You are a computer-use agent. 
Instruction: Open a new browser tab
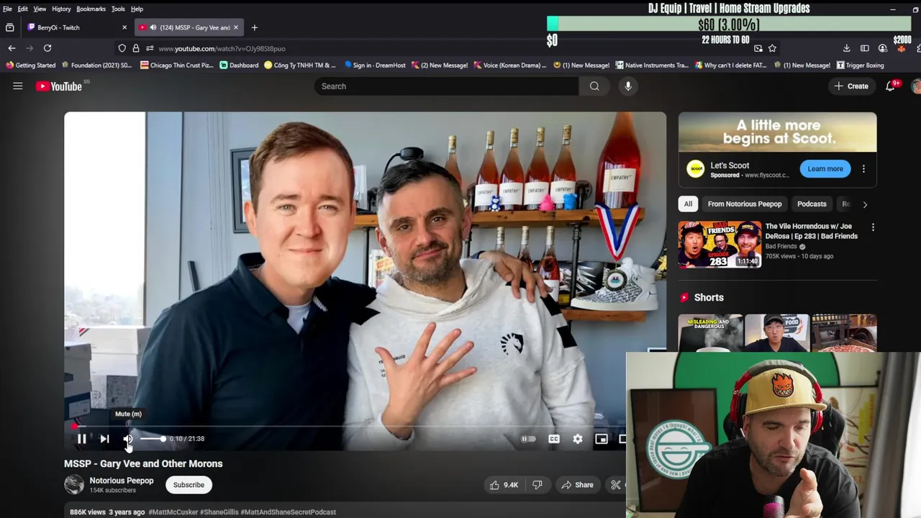click(x=254, y=27)
